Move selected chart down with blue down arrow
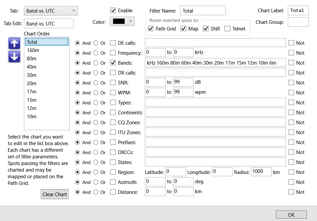Screen dimensions: 317x221 click(14, 57)
